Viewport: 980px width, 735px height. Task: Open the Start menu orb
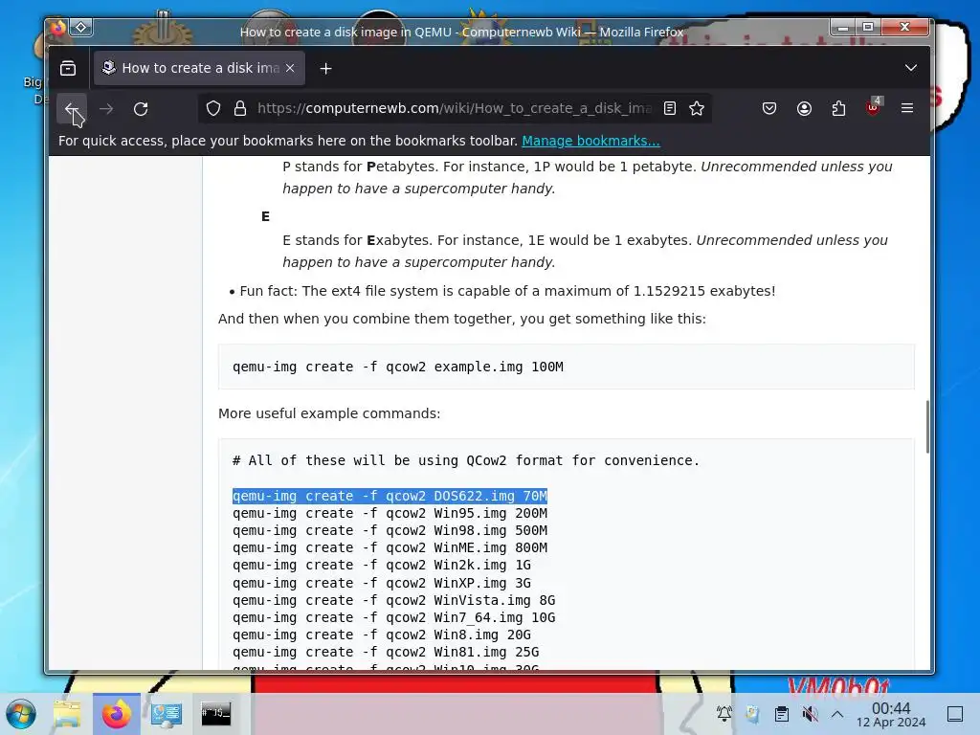21,714
